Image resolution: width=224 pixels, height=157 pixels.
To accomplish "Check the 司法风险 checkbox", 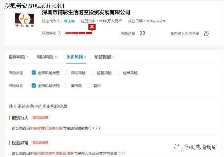I will (67, 72).
